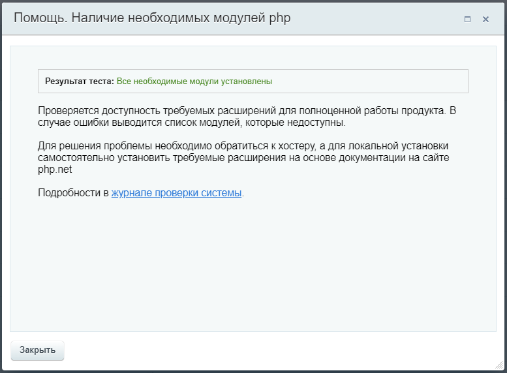
Task: Click the php.net text
Action: (x=55, y=170)
